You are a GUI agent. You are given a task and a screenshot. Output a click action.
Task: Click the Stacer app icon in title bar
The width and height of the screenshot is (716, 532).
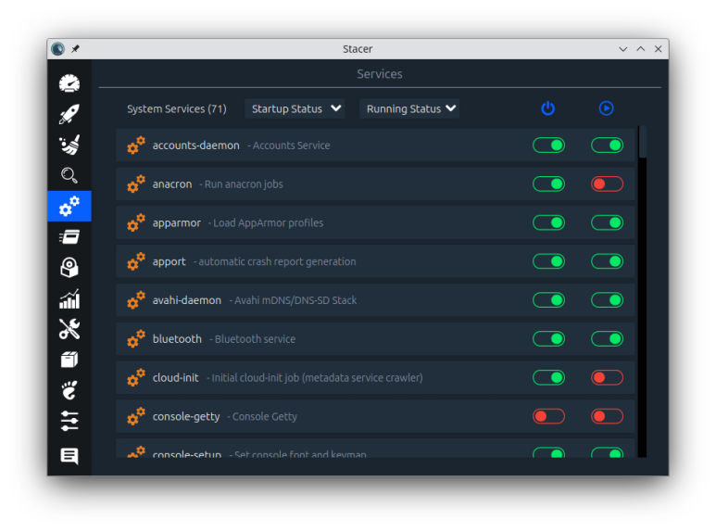coord(58,49)
